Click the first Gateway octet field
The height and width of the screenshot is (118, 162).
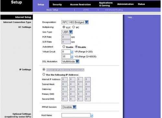pos(64,89)
